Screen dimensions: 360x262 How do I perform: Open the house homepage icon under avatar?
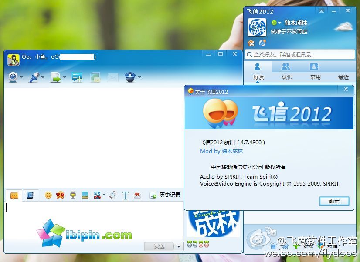251,43
